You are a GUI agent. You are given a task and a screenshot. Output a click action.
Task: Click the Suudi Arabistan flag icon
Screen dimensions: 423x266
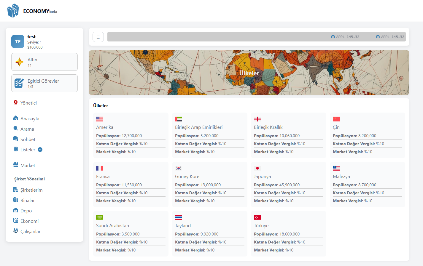100,217
